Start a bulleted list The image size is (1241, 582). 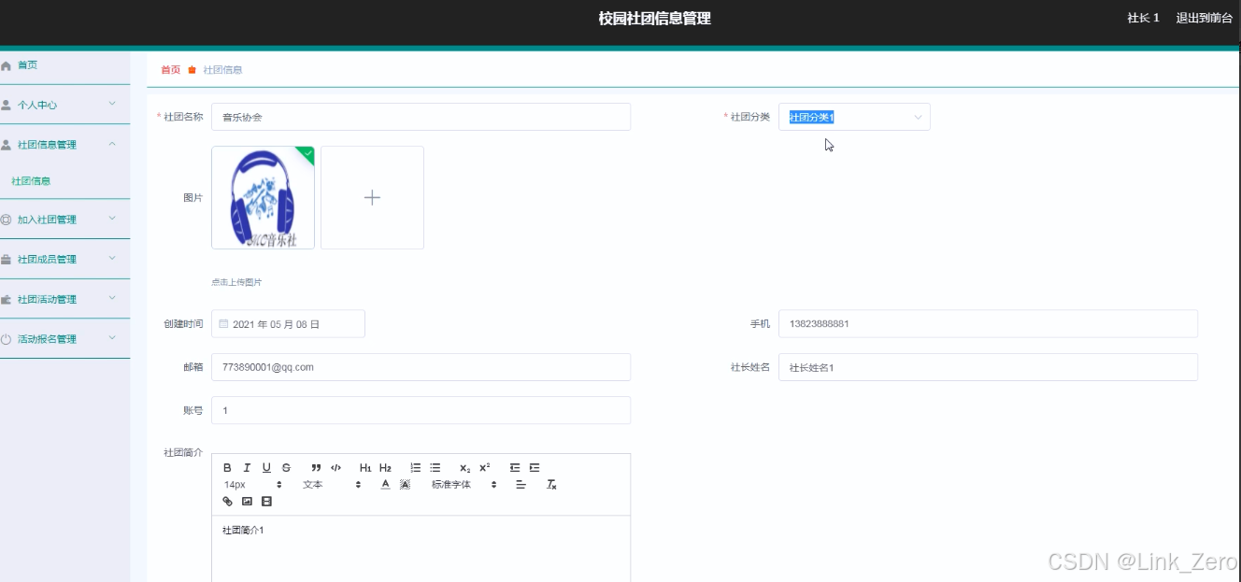[435, 468]
